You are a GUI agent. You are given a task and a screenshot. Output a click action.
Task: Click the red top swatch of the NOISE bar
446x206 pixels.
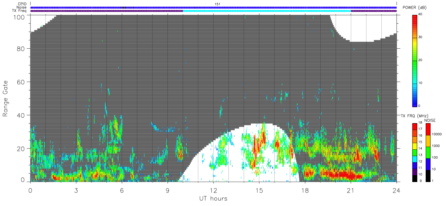tap(427, 129)
